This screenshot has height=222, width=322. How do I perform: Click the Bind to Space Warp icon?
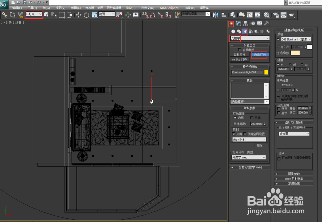(x=20, y=15)
